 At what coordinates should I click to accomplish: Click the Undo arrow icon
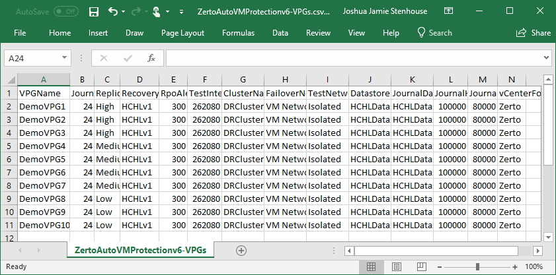click(113, 11)
